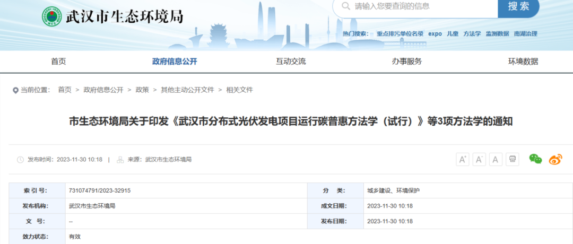Reset text to default size icon
This screenshot has width=573, height=244.
click(x=496, y=159)
